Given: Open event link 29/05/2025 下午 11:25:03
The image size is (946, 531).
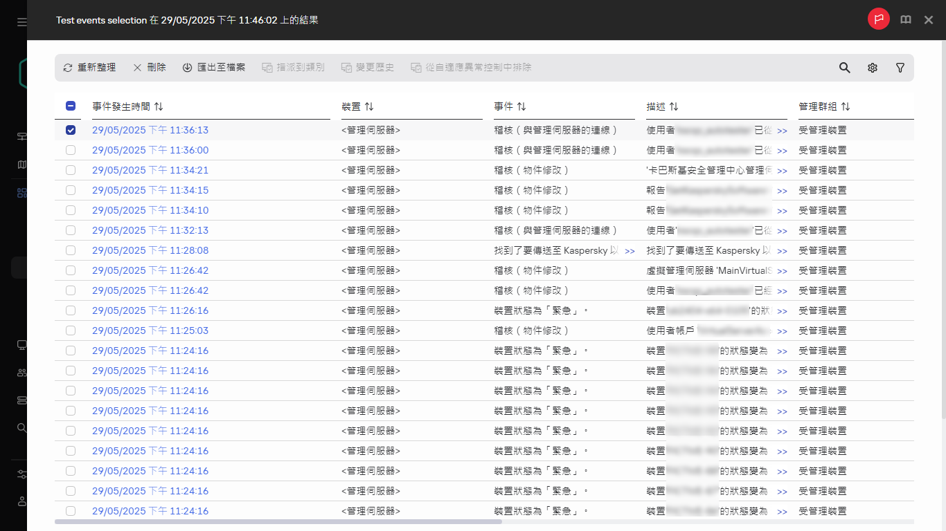Looking at the screenshot, I should click(x=150, y=330).
